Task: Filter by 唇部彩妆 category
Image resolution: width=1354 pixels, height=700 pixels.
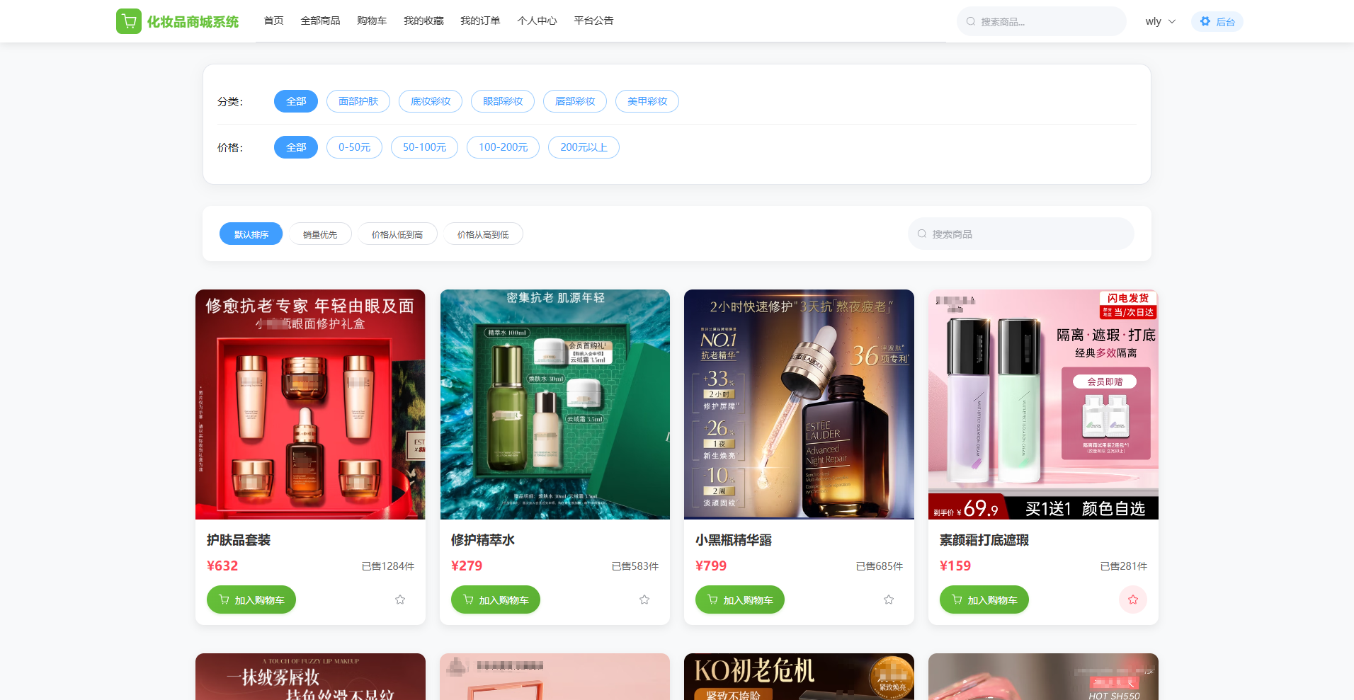Action: (x=575, y=101)
